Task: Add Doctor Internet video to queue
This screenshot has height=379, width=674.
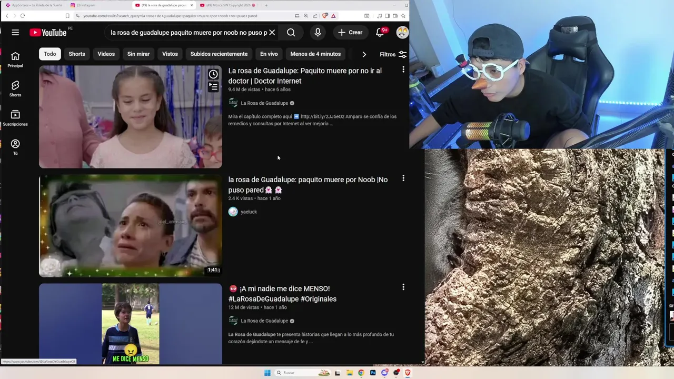Action: point(213,87)
